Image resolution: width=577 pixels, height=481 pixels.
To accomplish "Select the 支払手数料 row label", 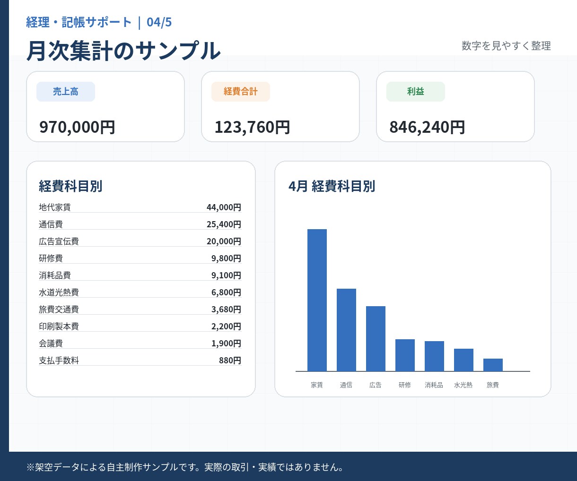I will click(59, 360).
